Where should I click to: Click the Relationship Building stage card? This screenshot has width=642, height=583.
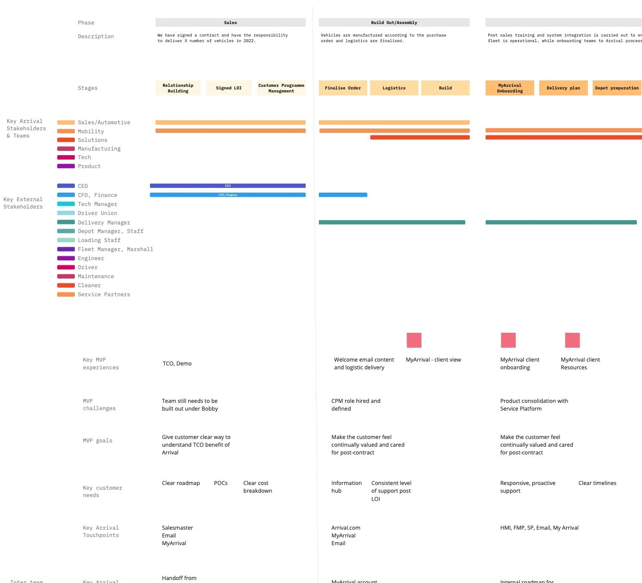(x=178, y=88)
